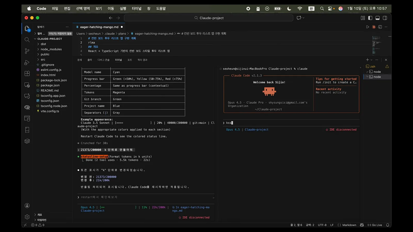Viewport: 413px width, 232px height.
Task: Click Go Live in status bar
Action: (375, 225)
